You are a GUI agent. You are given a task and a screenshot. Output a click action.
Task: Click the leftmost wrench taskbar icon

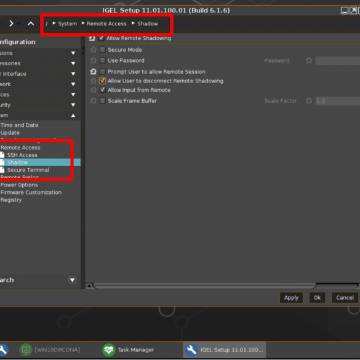4,350
